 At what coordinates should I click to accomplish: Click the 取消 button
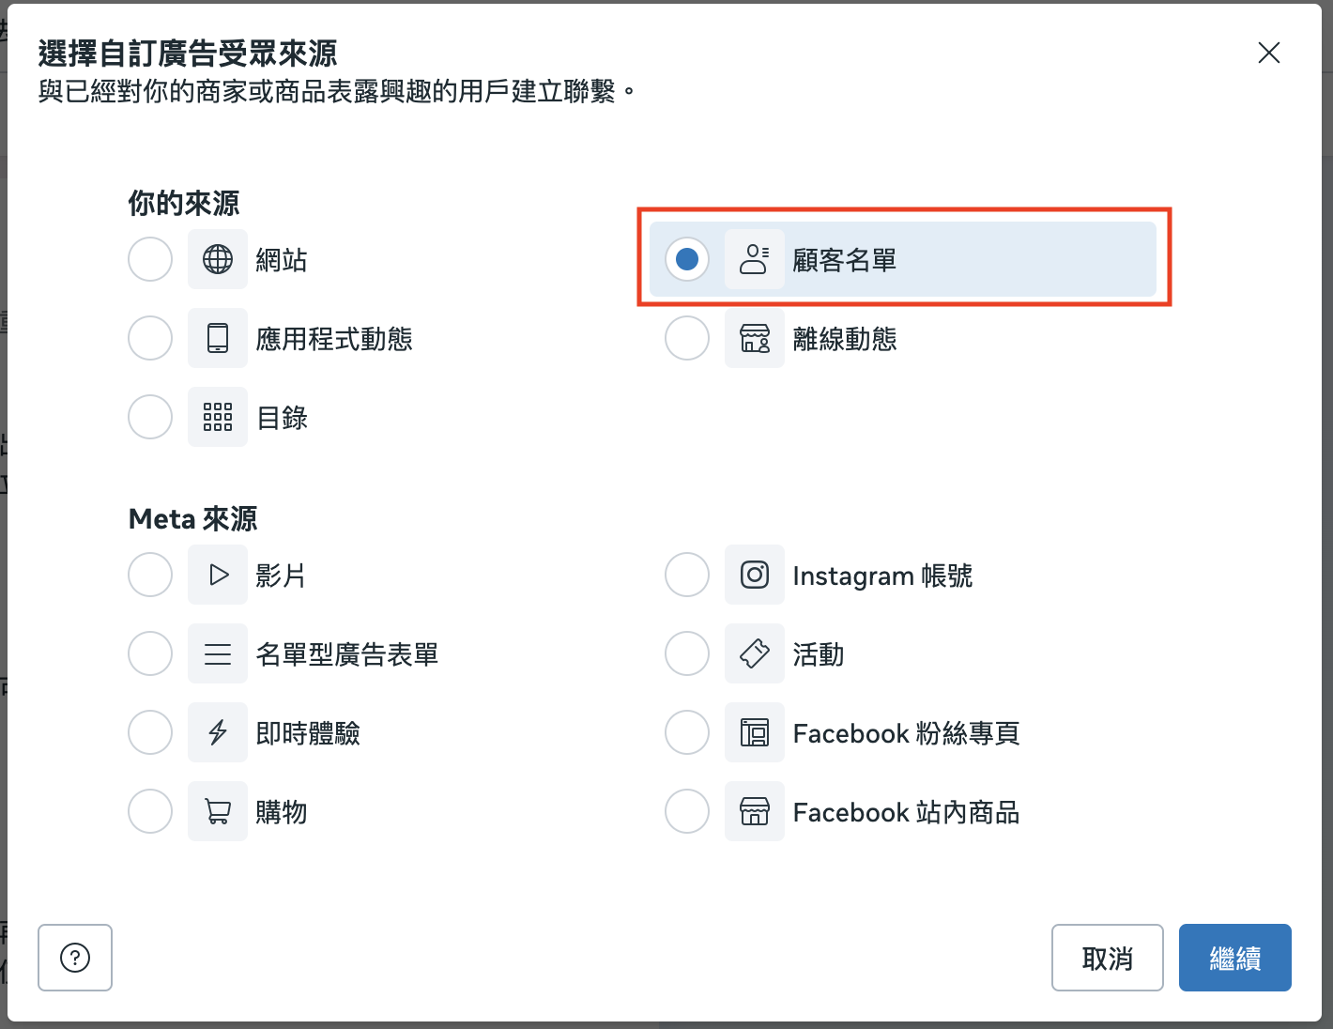(1107, 958)
